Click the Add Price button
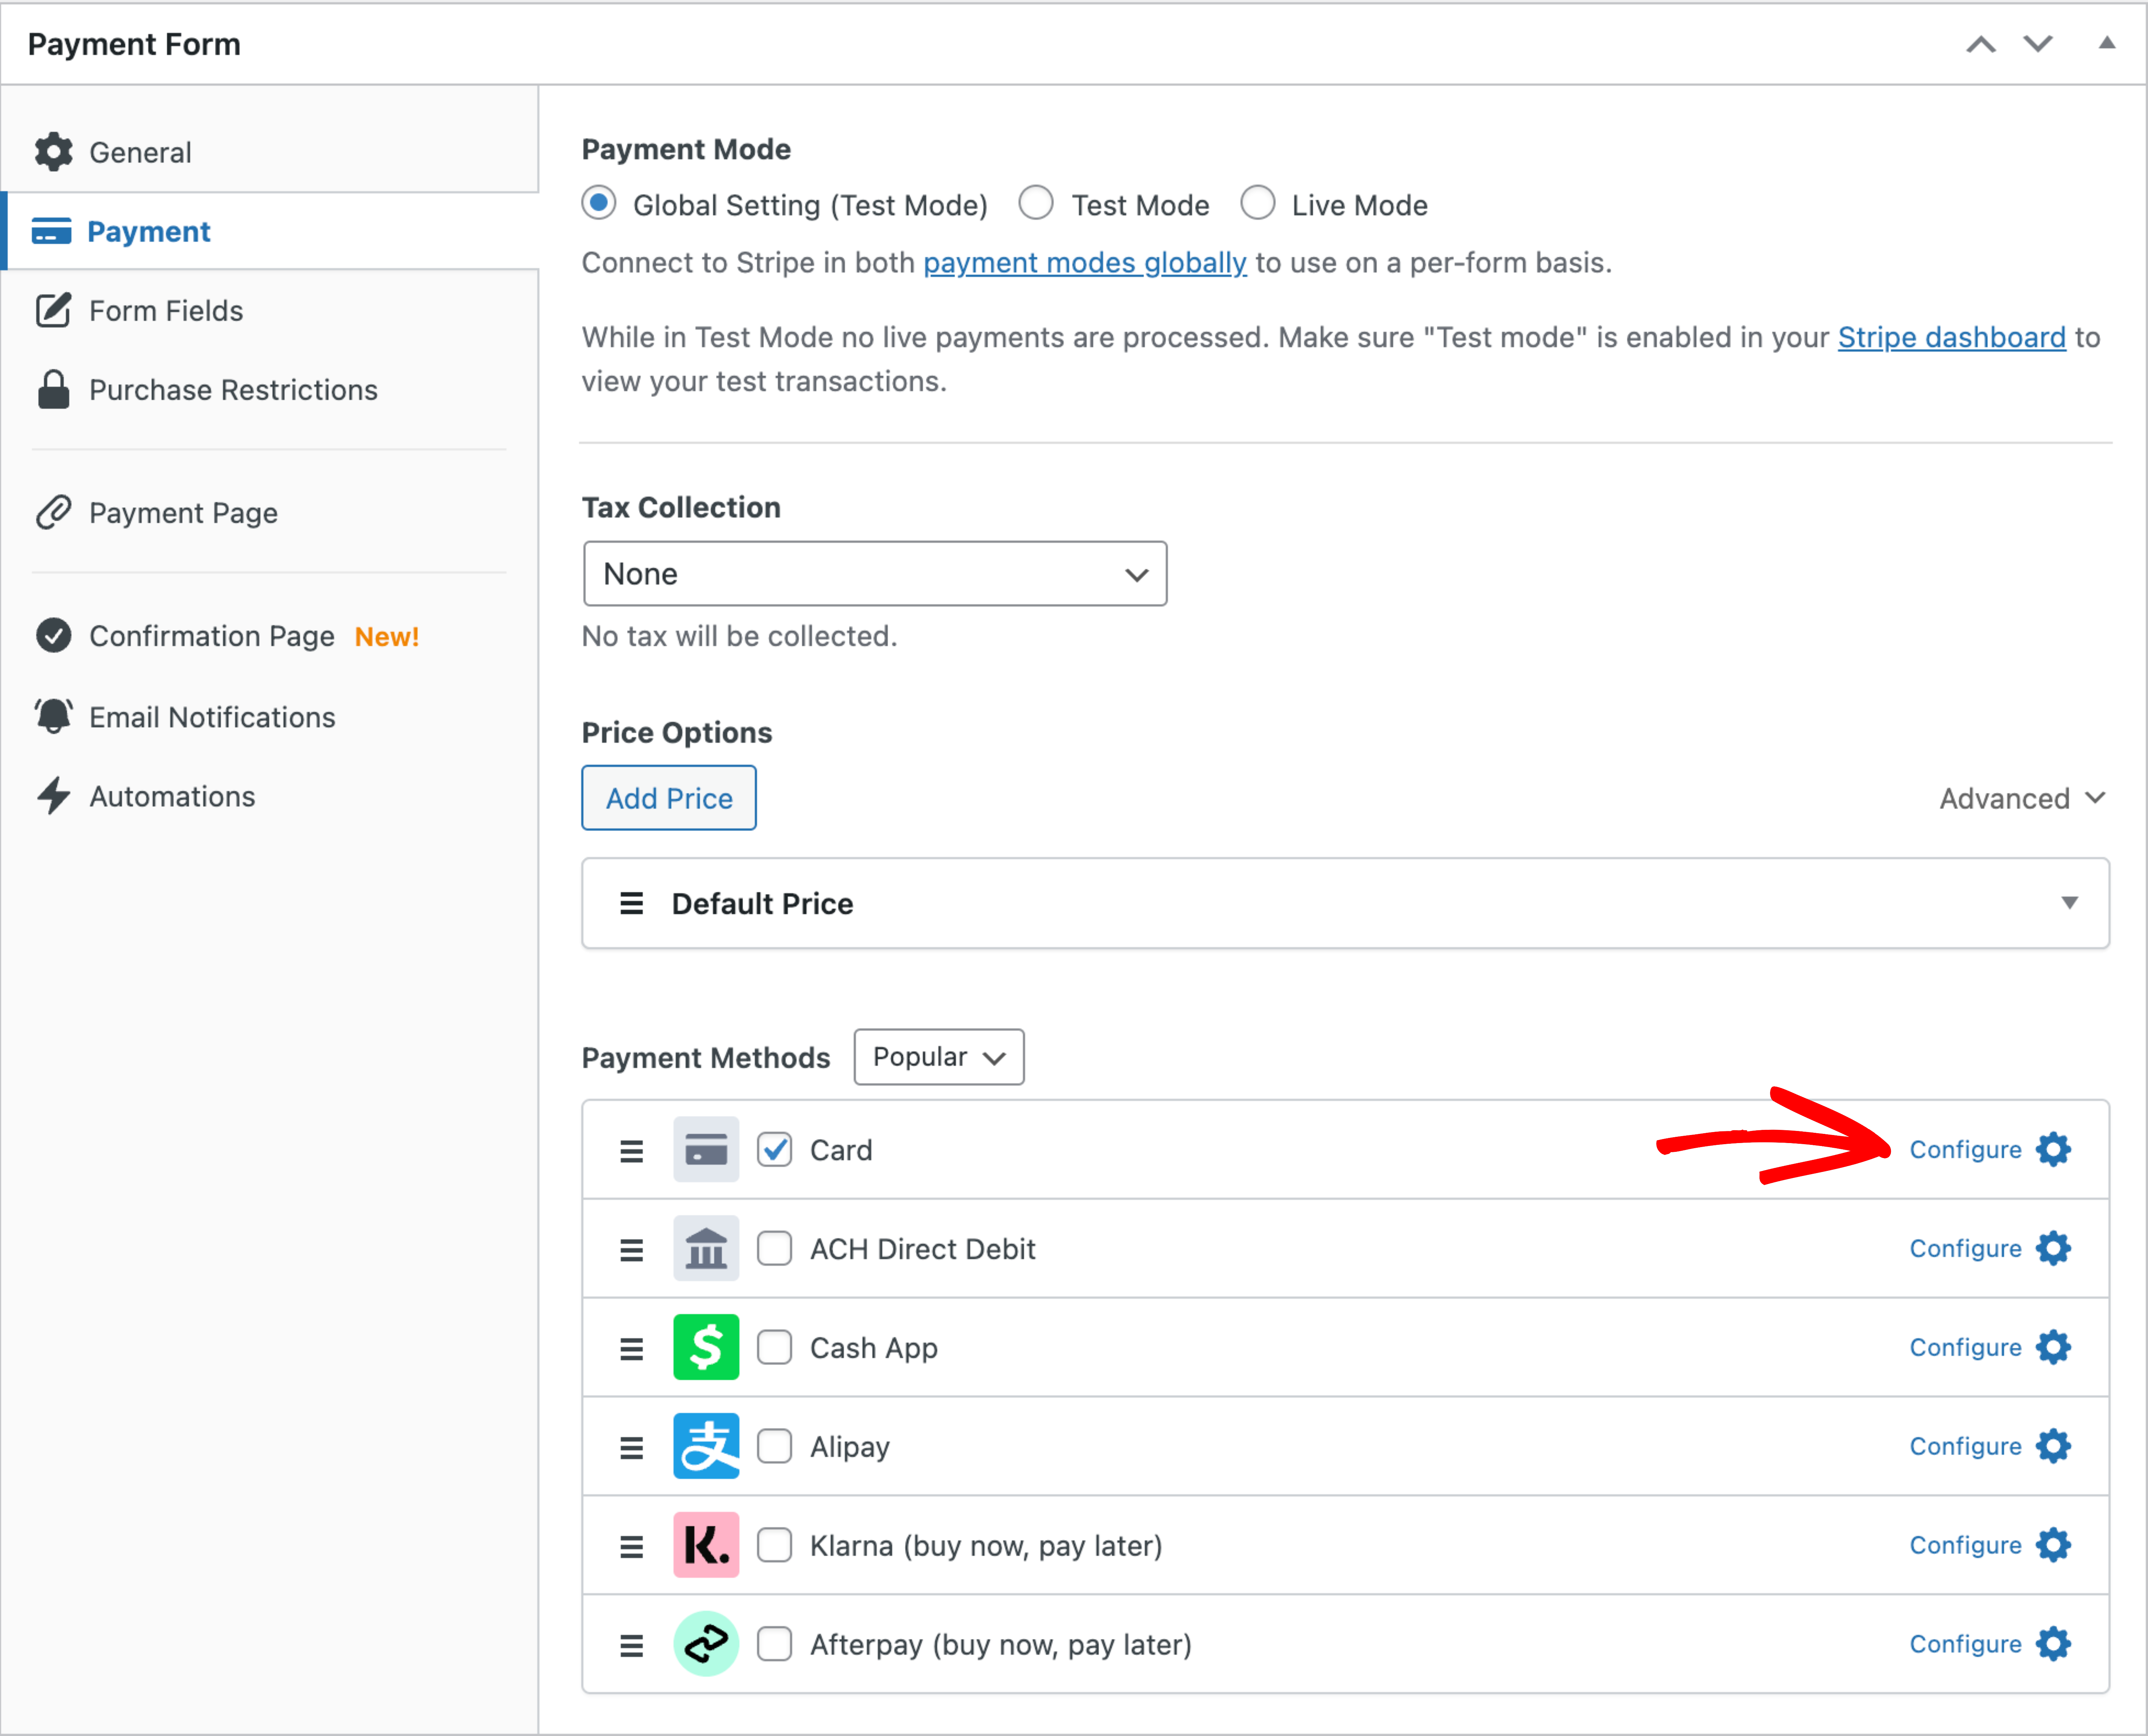This screenshot has width=2148, height=1736. [x=669, y=798]
